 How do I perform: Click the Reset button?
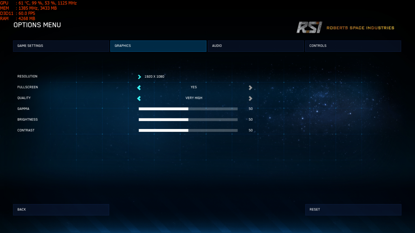point(353,210)
